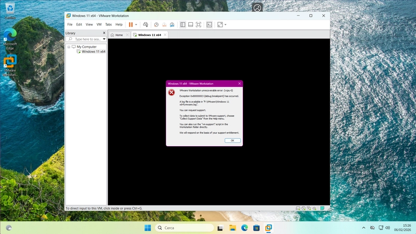Viewport: 416px width, 234px height.
Task: Click the CD/DVD drive status bar icon
Action: 303,208
